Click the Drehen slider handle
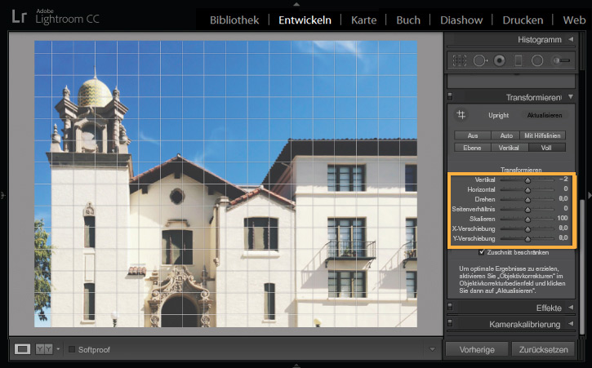 tap(527, 200)
